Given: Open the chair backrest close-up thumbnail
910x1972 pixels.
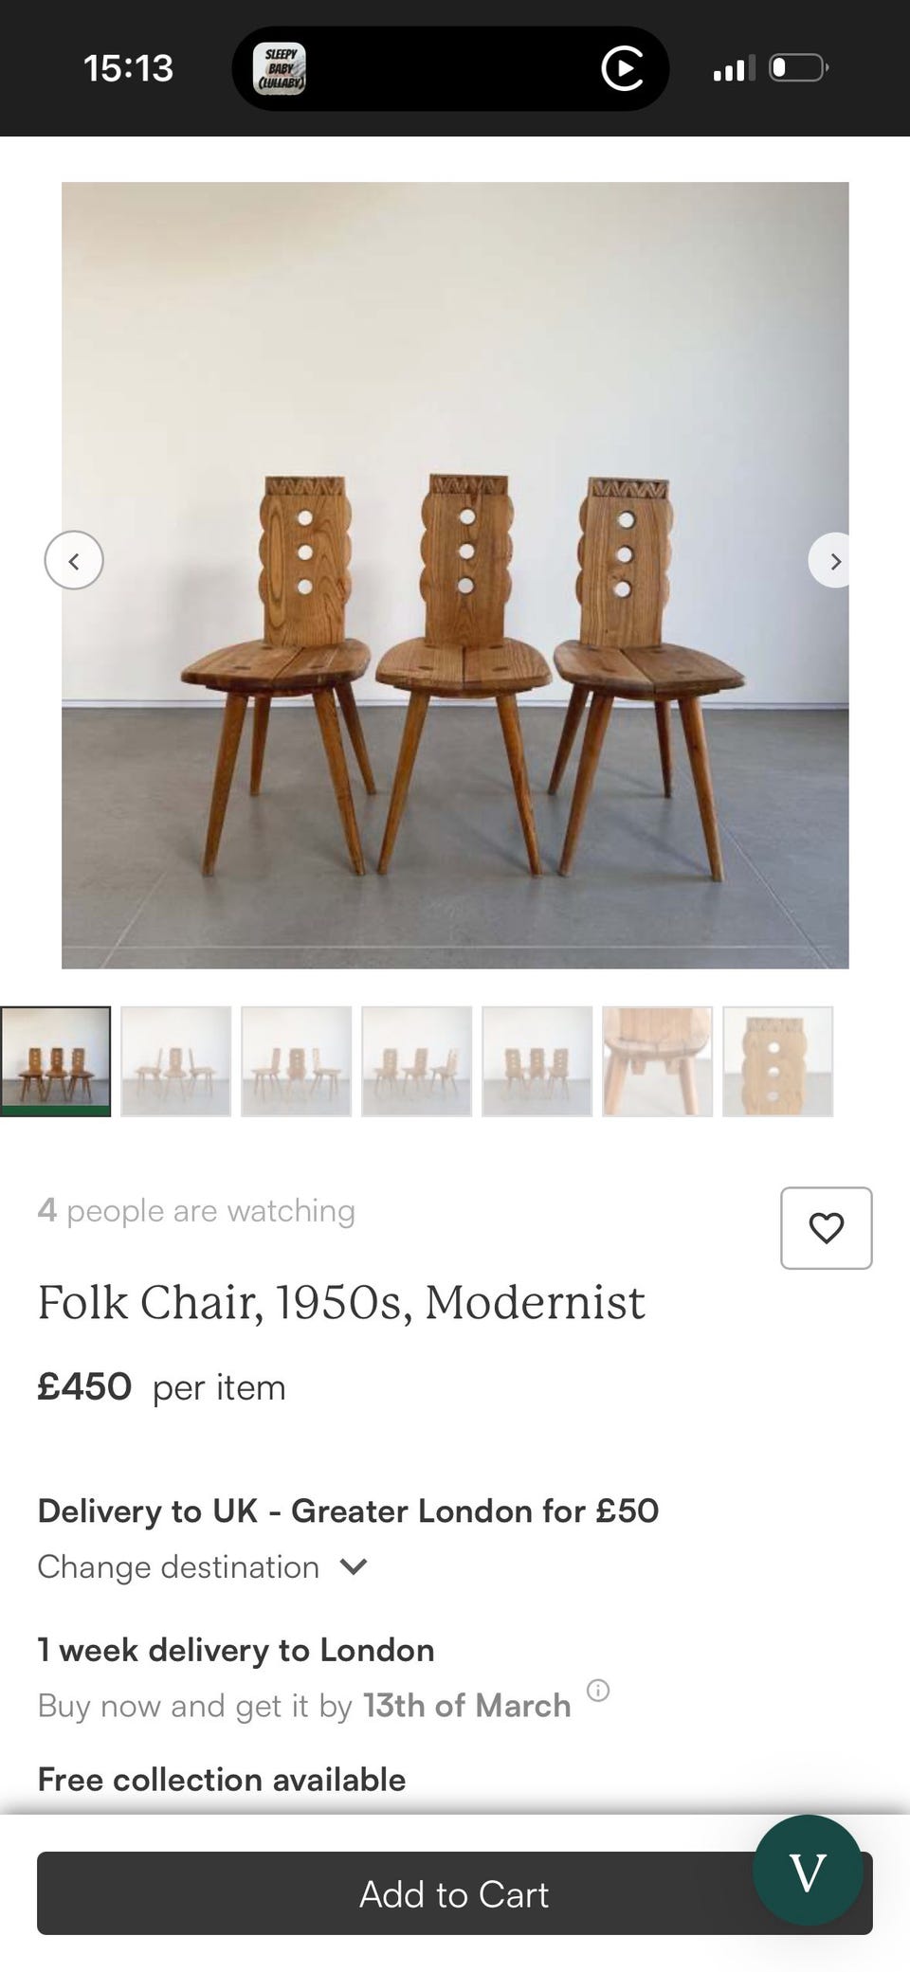Looking at the screenshot, I should point(778,1061).
